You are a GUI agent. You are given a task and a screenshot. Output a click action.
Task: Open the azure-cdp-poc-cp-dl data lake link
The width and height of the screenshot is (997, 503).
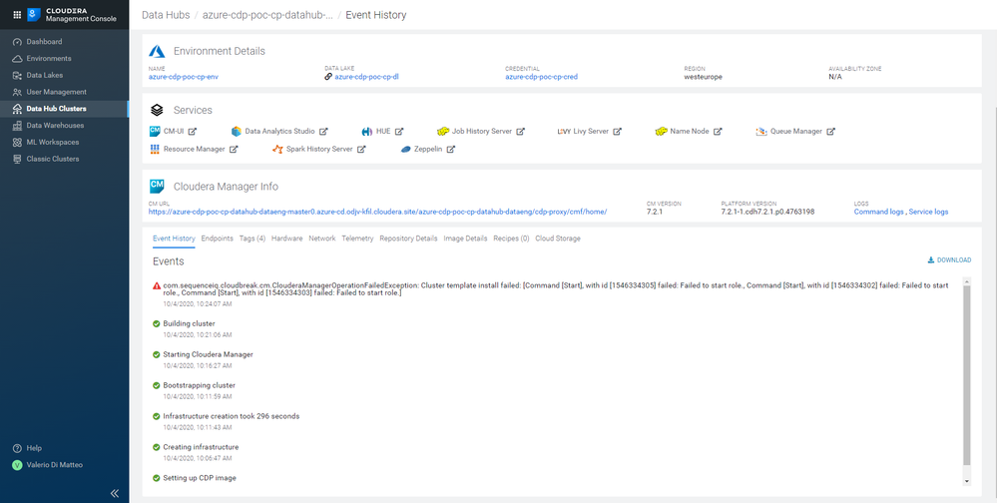(x=366, y=77)
